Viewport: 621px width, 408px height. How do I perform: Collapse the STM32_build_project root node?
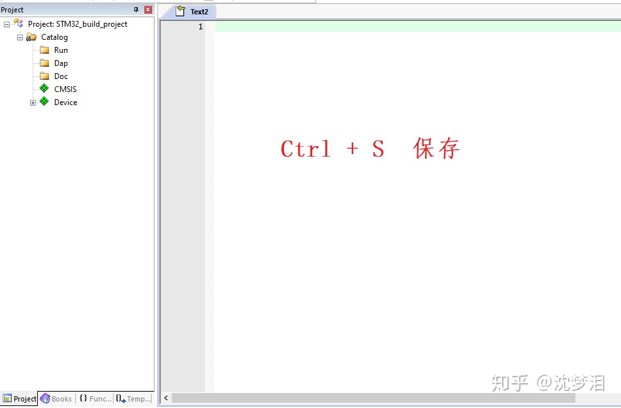[6, 24]
